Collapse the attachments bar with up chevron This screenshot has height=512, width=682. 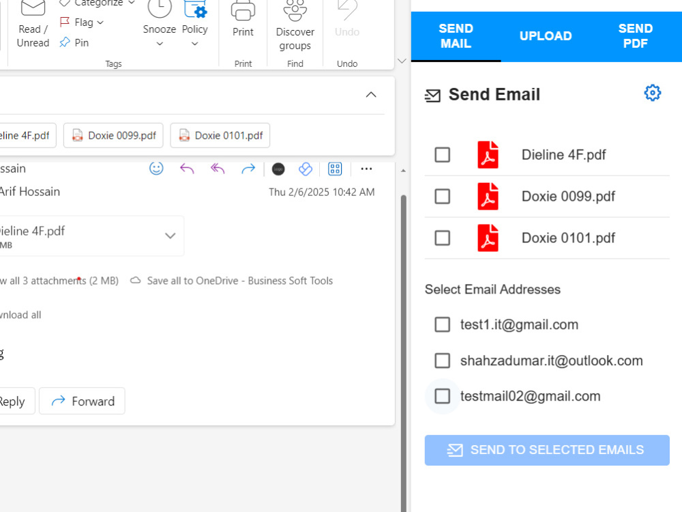[x=371, y=94]
